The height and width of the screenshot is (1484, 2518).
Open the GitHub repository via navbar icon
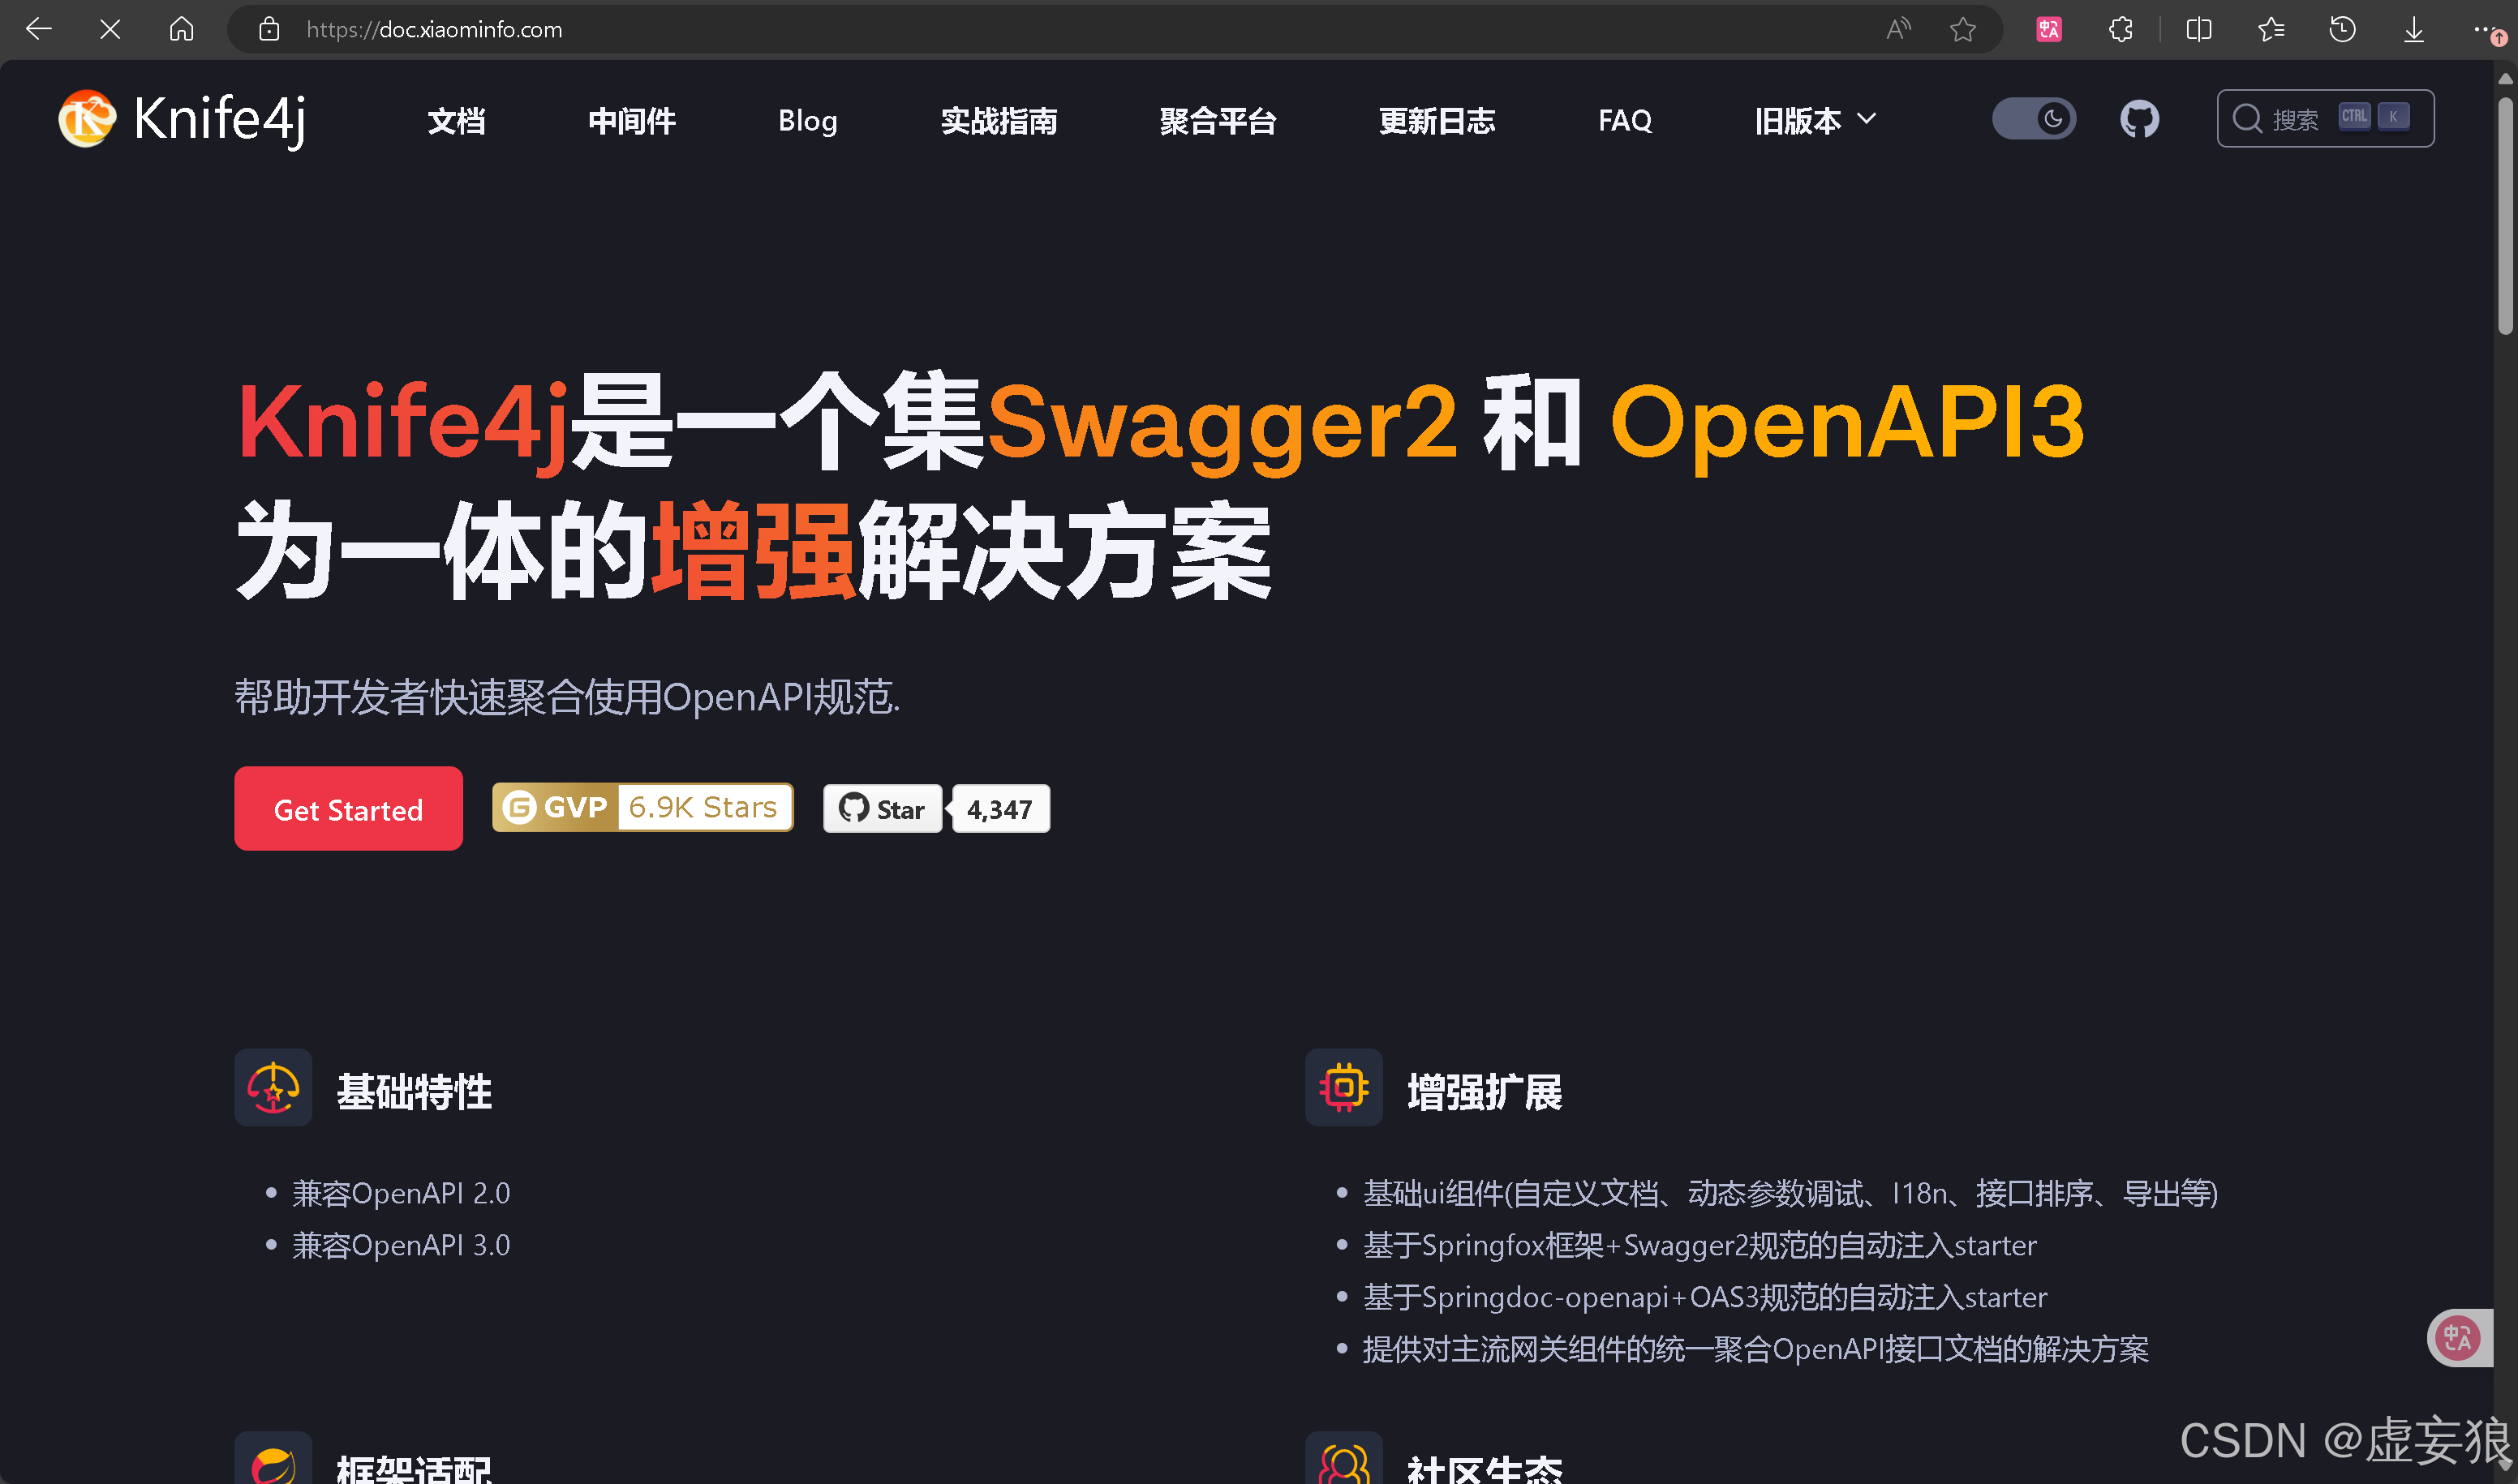2140,119
